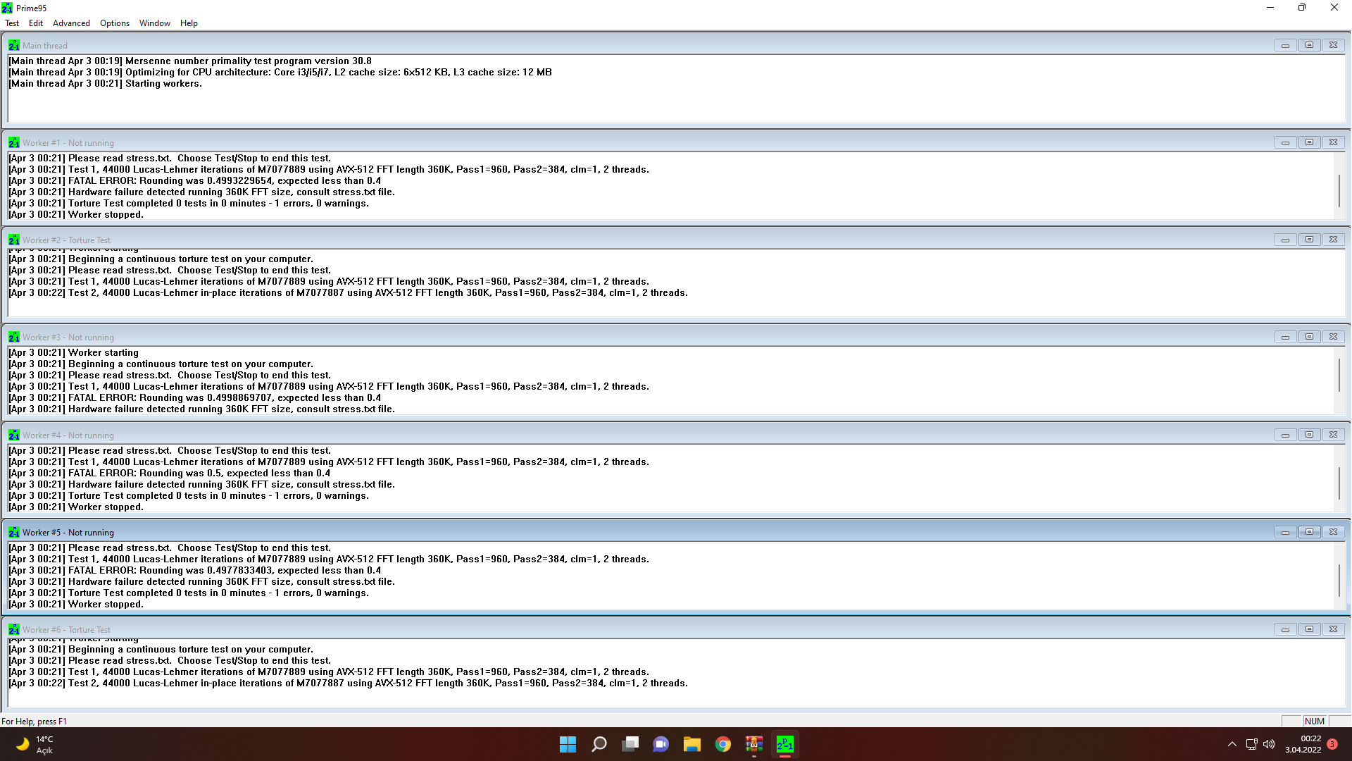This screenshot has width=1352, height=761.
Task: Open the notification badge showing 3
Action: click(x=1332, y=744)
